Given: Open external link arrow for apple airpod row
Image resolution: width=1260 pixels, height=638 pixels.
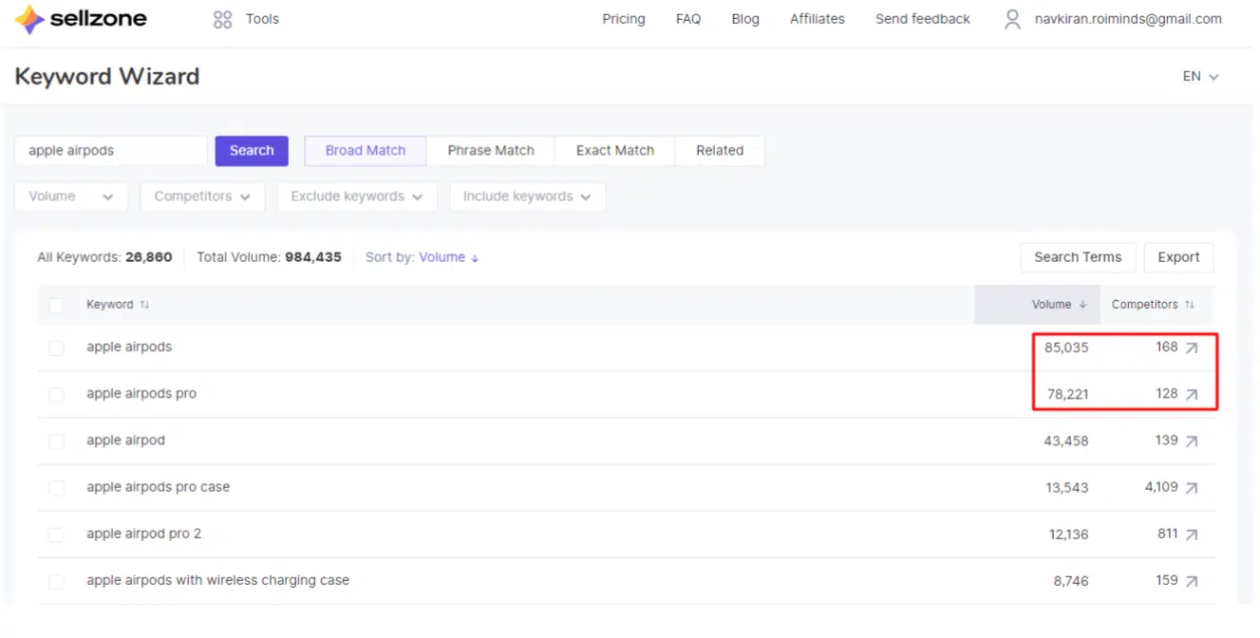Looking at the screenshot, I should pyautogui.click(x=1192, y=441).
